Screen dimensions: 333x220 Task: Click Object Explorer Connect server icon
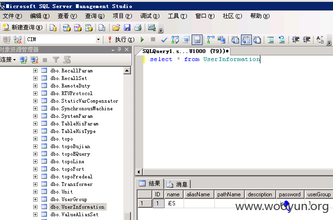[23, 60]
